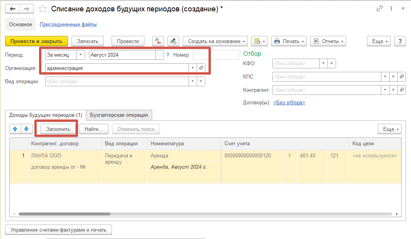Select the договор аренды от - № text
The height and width of the screenshot is (239, 411).
click(x=58, y=167)
